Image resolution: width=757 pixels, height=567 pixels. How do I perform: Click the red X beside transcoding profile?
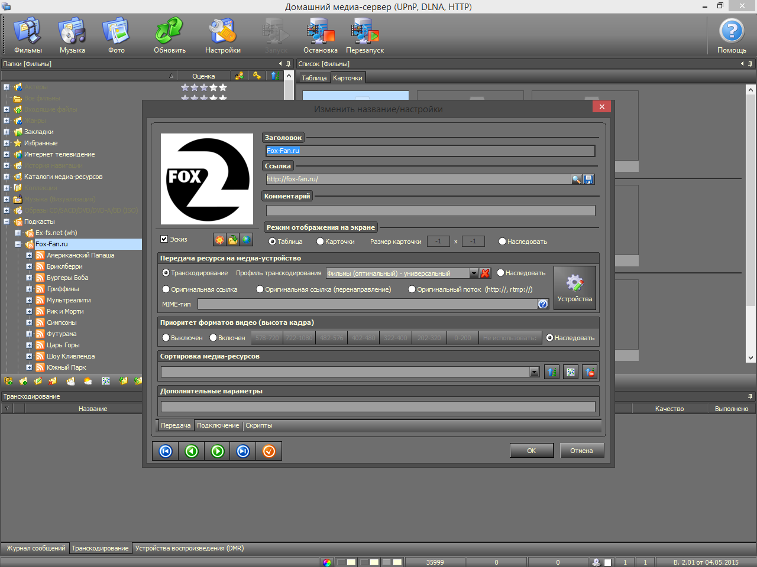pos(486,273)
